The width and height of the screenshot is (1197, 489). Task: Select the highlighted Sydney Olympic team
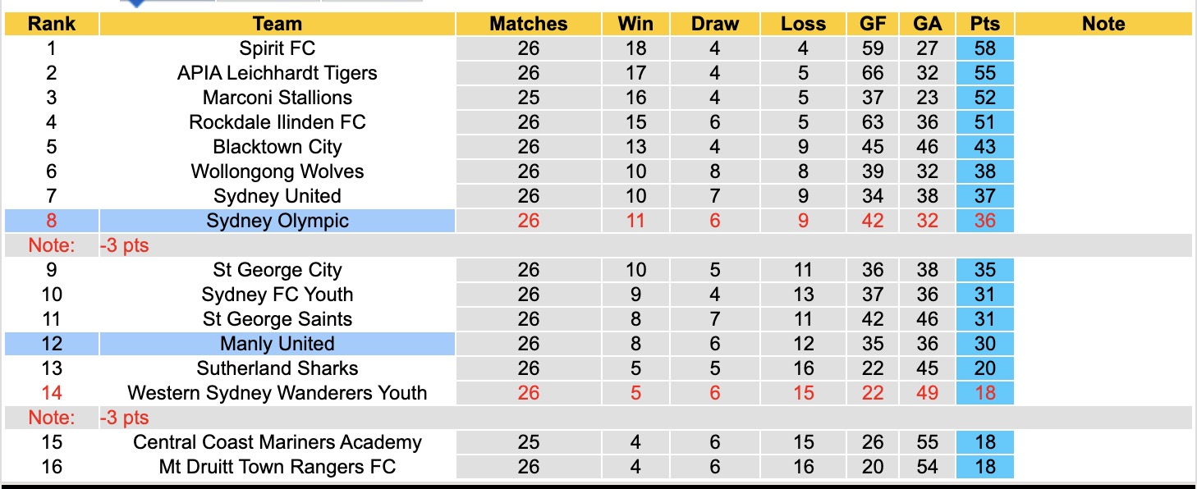[277, 221]
